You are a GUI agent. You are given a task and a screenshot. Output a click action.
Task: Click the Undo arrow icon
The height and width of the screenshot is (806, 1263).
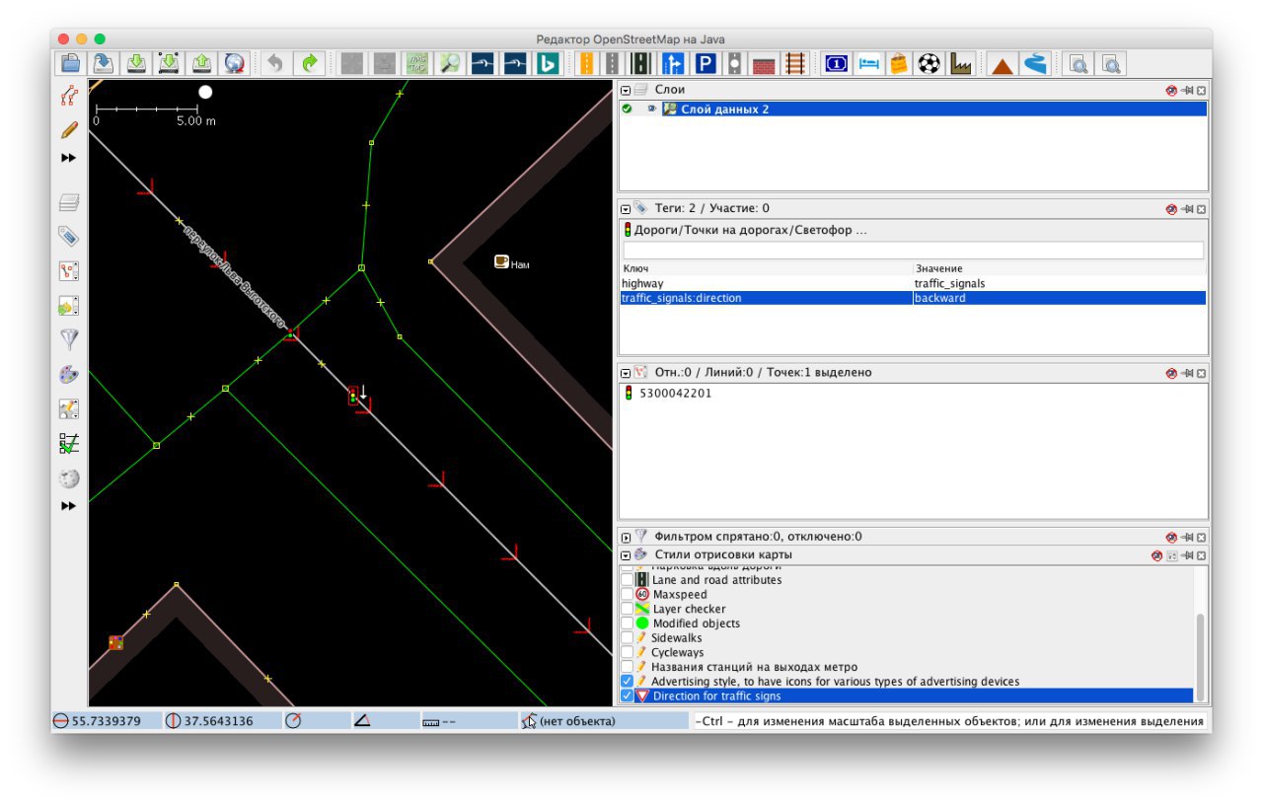coord(275,63)
